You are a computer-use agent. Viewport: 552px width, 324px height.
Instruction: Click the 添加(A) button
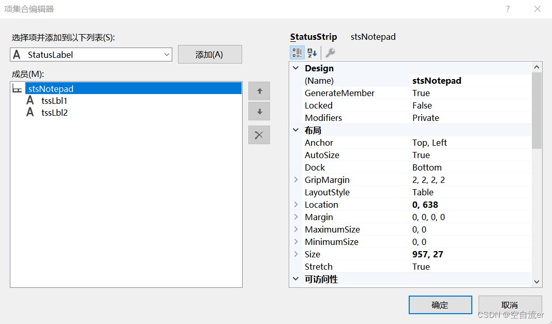[x=210, y=54]
